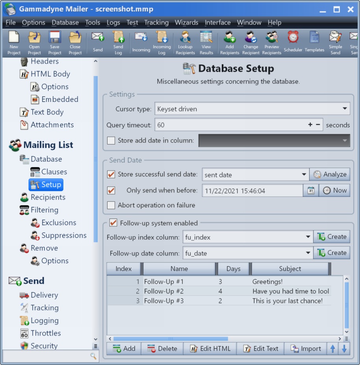Toggle Store successful send date checkbox
Image resolution: width=360 pixels, height=365 pixels.
coord(111,174)
